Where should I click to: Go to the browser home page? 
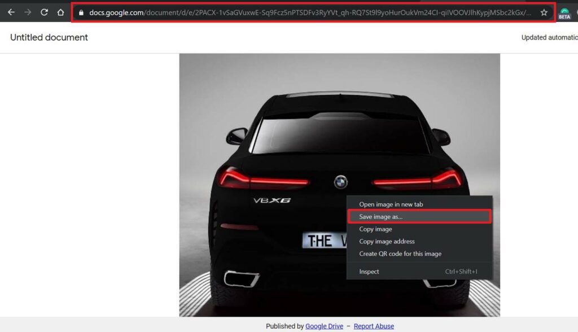tap(60, 12)
